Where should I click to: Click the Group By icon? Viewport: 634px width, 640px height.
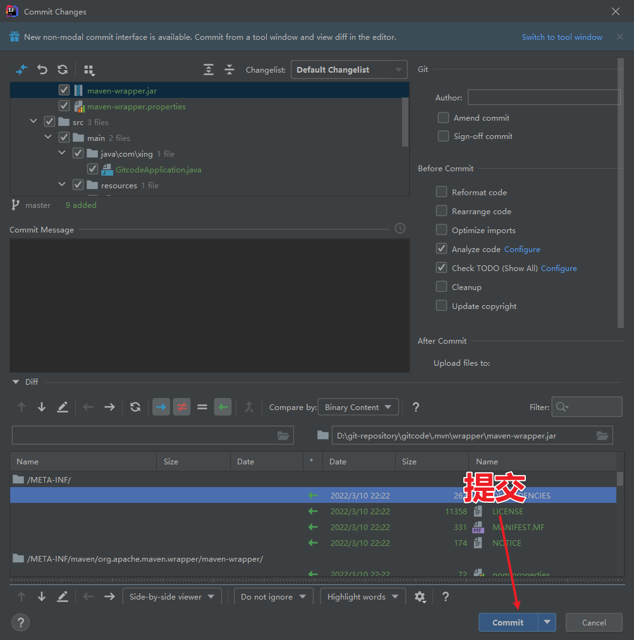pyautogui.click(x=89, y=69)
